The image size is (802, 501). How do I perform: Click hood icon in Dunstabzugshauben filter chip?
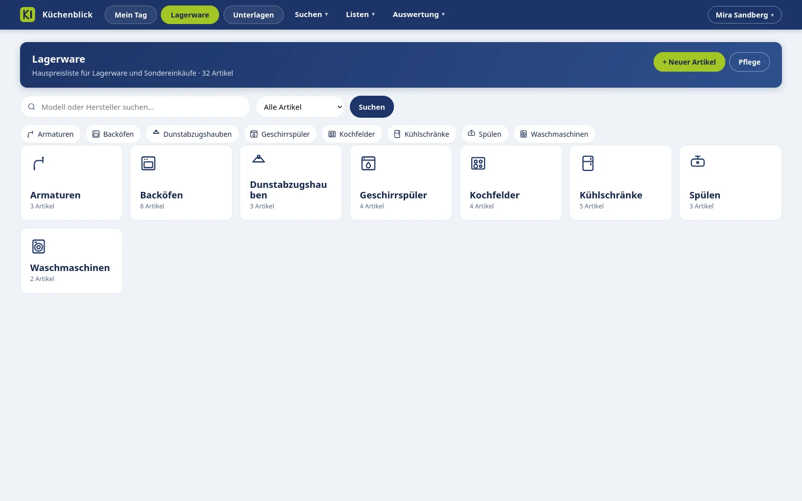[x=156, y=132]
